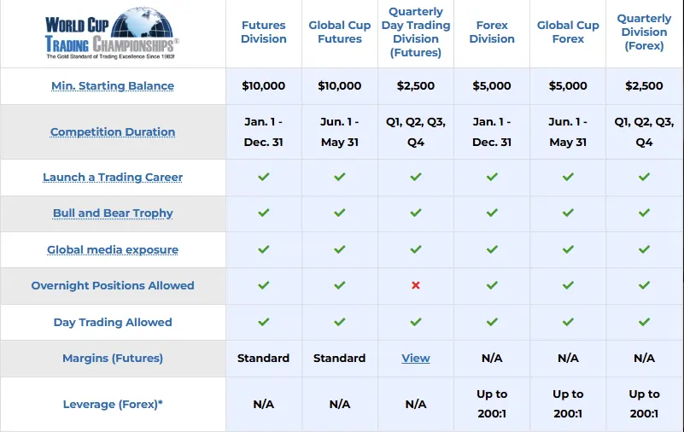Viewport: 684px width, 432px height.
Task: Click Quarterly Division (Forex) checkmark in Day Trading Allowed row
Action: pyautogui.click(x=645, y=322)
